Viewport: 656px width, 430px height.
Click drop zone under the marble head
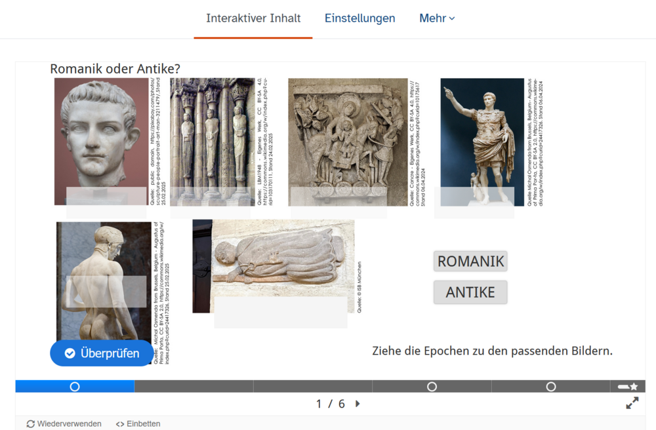106,203
